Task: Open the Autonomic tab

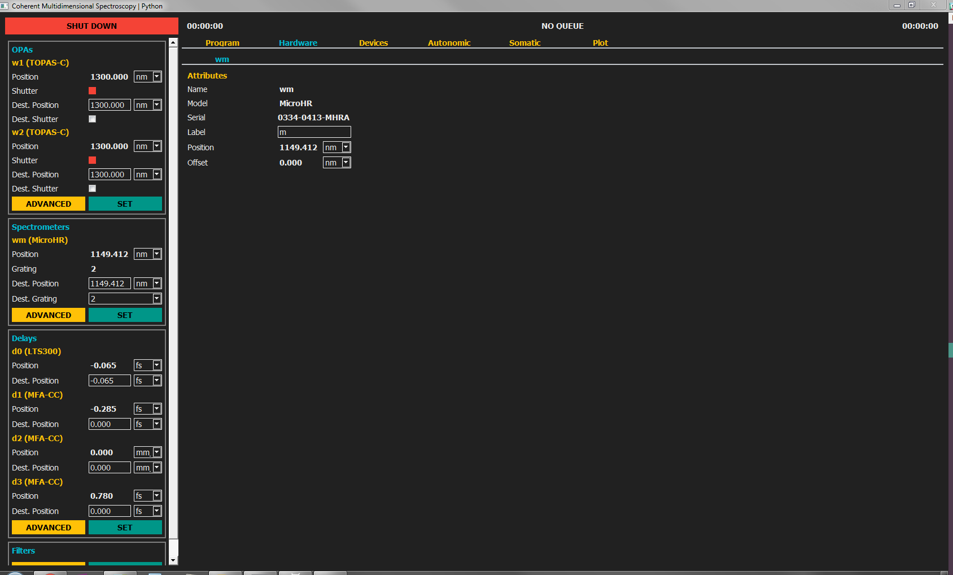Action: [449, 43]
